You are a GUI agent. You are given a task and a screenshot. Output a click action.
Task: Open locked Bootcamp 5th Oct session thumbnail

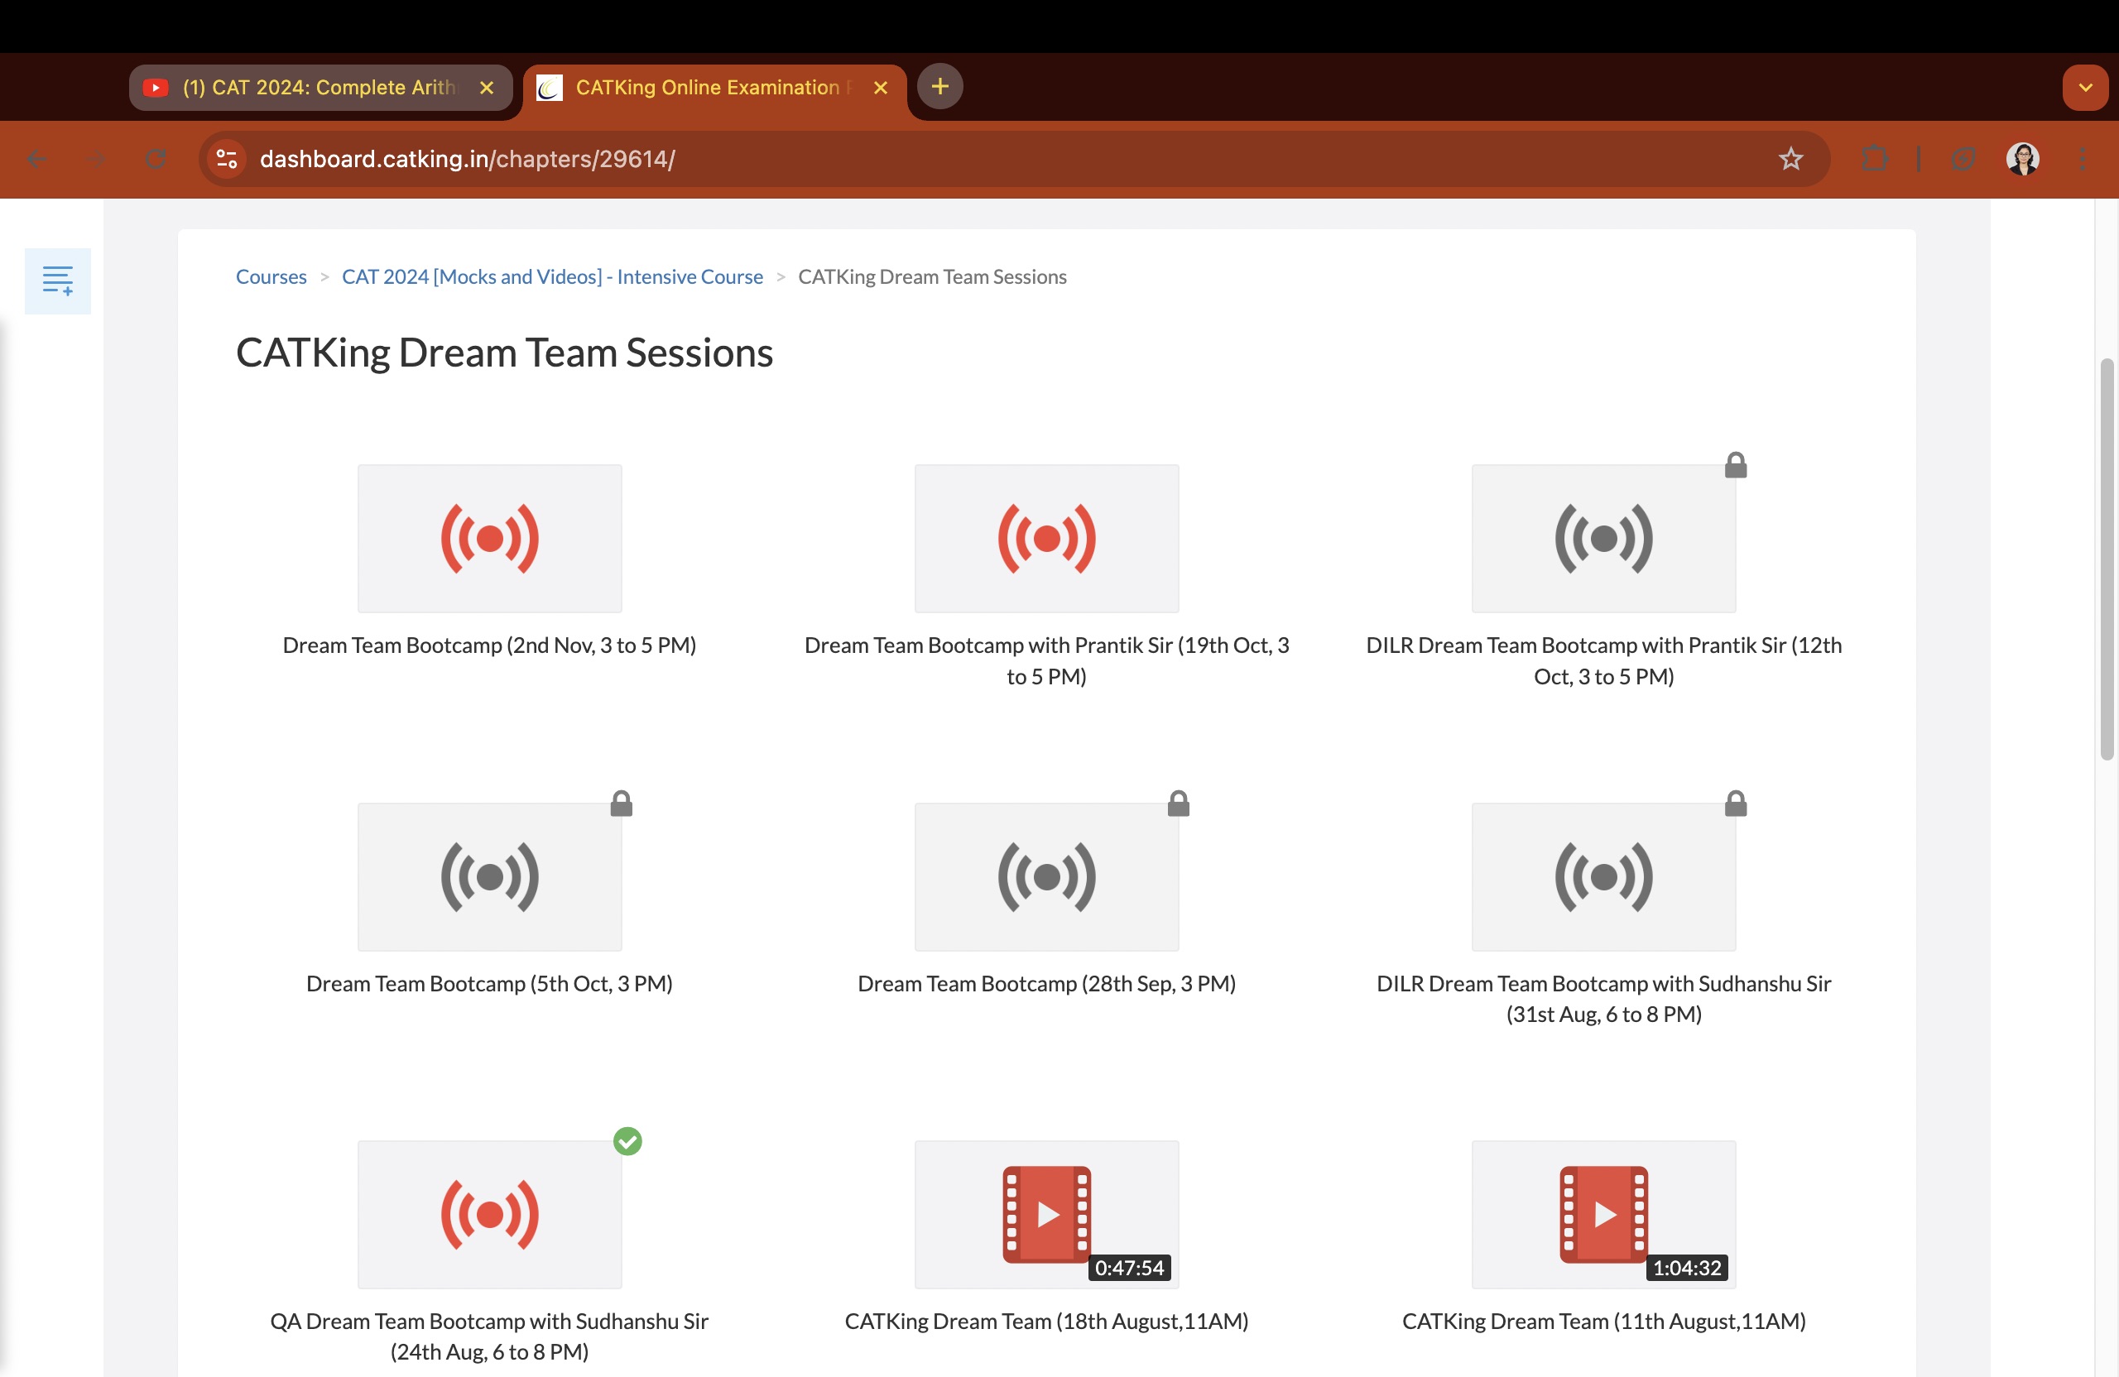490,876
